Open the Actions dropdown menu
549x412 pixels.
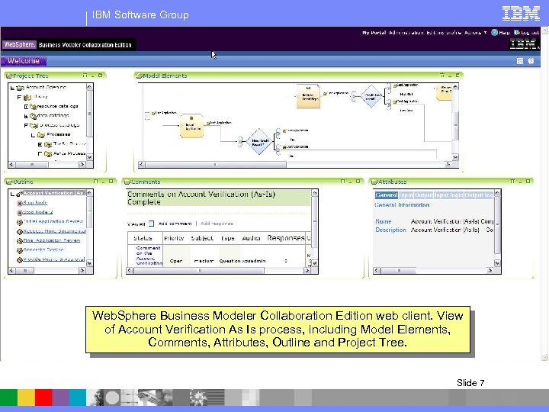[476, 33]
